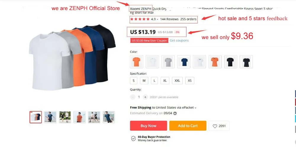Open the 144 Reviews link
The image size is (296, 147).
169,19
